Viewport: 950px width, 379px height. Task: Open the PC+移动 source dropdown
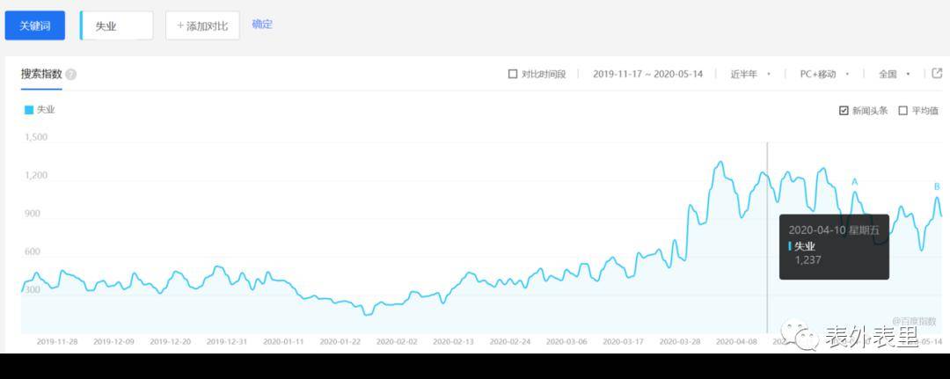823,74
